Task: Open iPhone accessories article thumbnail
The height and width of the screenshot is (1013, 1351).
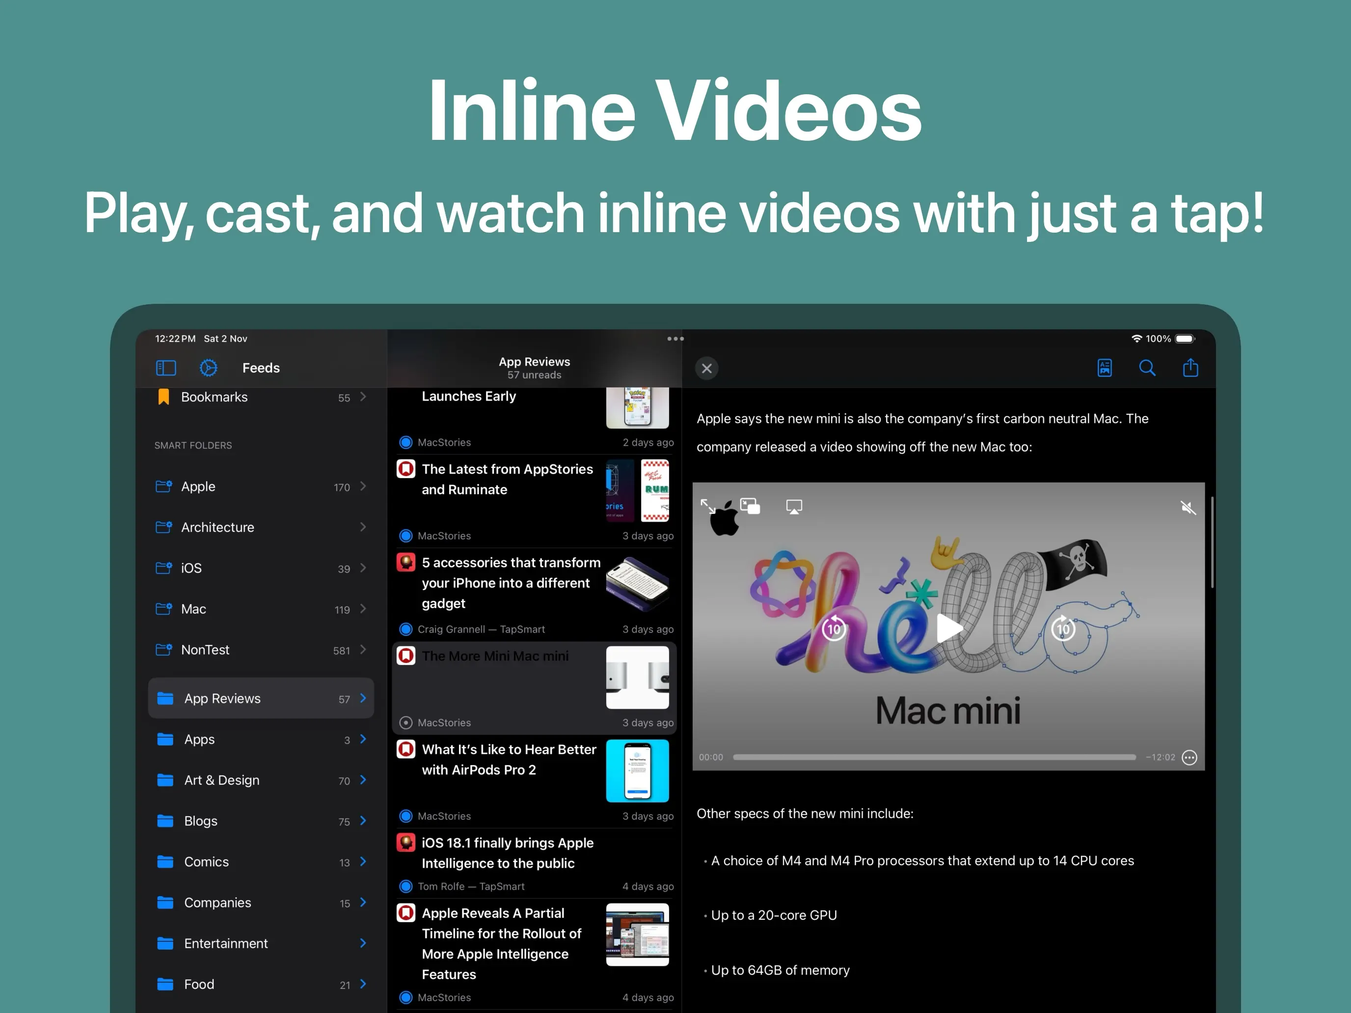Action: [x=637, y=583]
